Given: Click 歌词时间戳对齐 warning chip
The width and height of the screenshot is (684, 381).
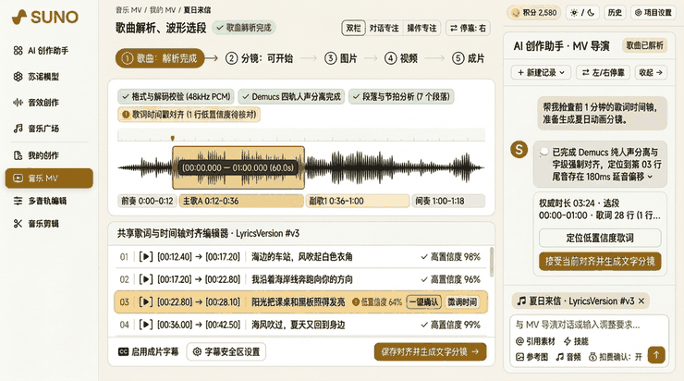Looking at the screenshot, I should coord(189,115).
